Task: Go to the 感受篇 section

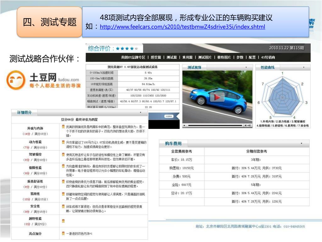Action: pyautogui.click(x=156, y=57)
